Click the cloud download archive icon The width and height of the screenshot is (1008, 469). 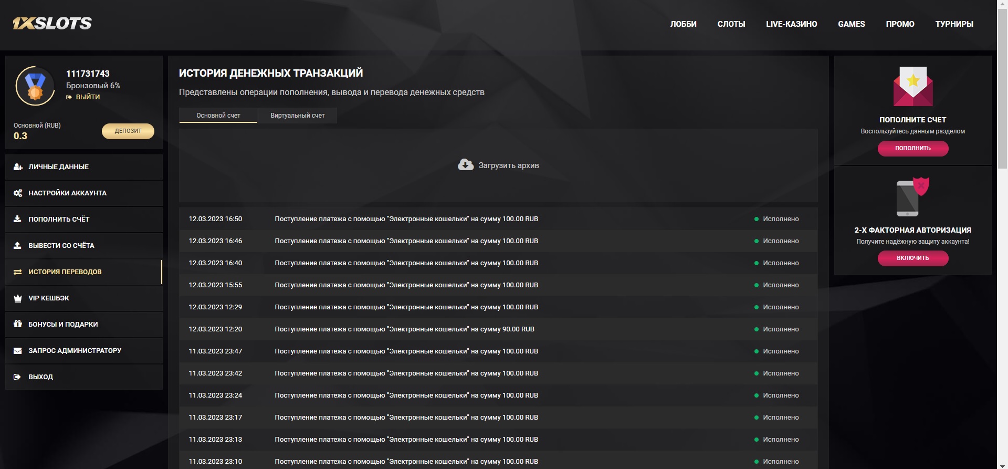[x=466, y=165]
